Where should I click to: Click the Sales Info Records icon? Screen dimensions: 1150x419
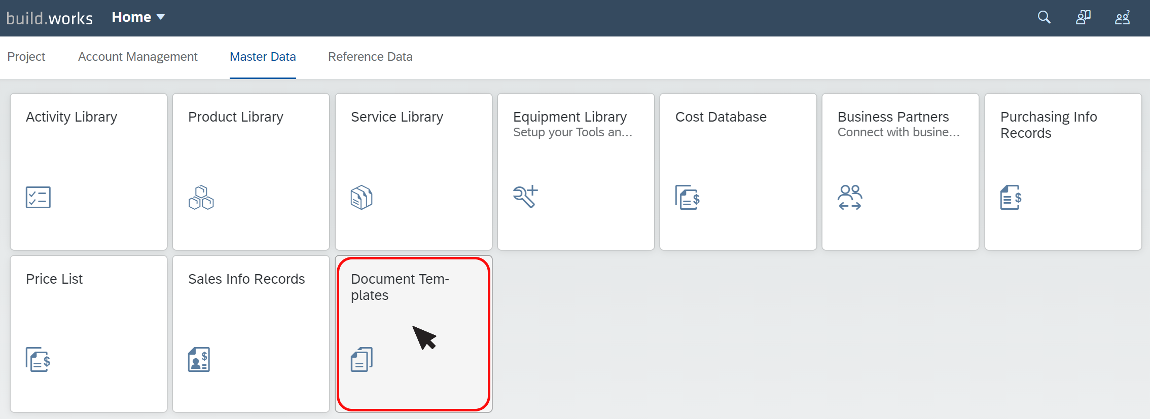(x=199, y=359)
